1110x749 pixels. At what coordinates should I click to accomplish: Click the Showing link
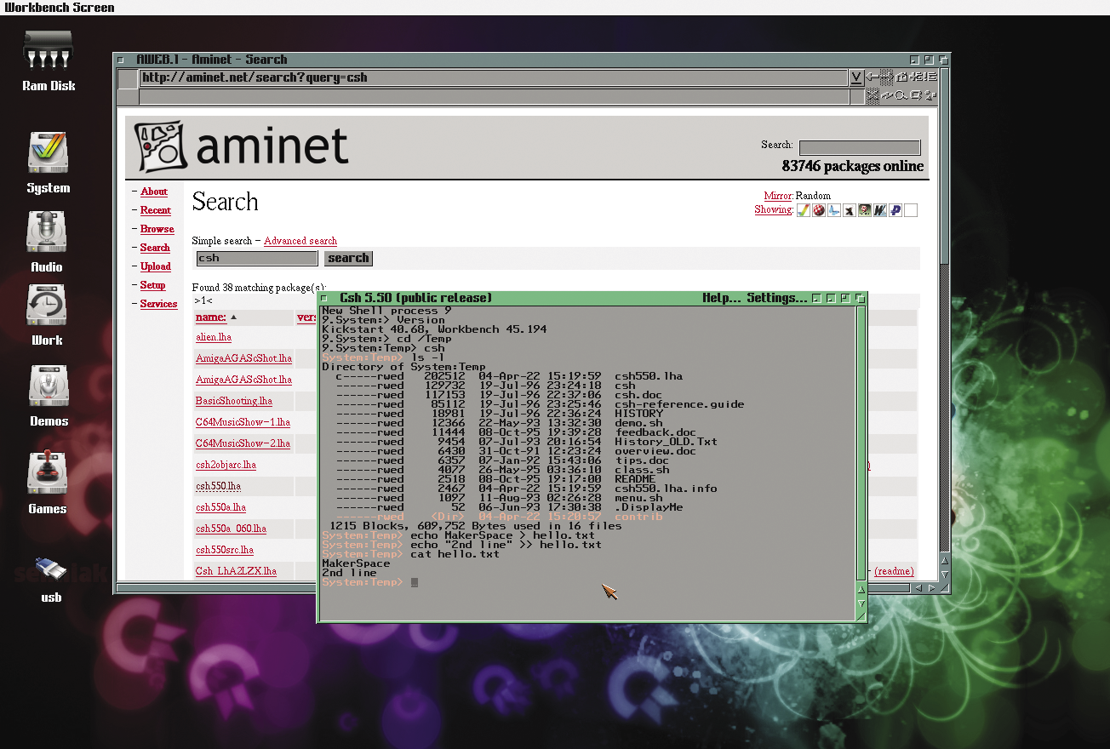pyautogui.click(x=774, y=209)
